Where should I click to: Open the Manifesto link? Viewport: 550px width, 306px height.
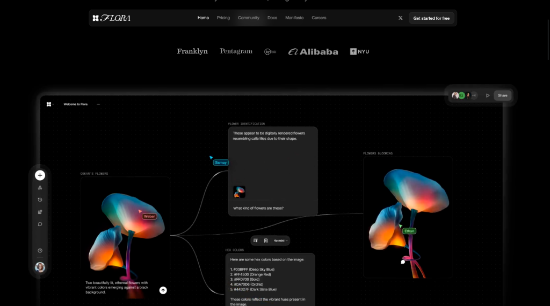click(294, 18)
